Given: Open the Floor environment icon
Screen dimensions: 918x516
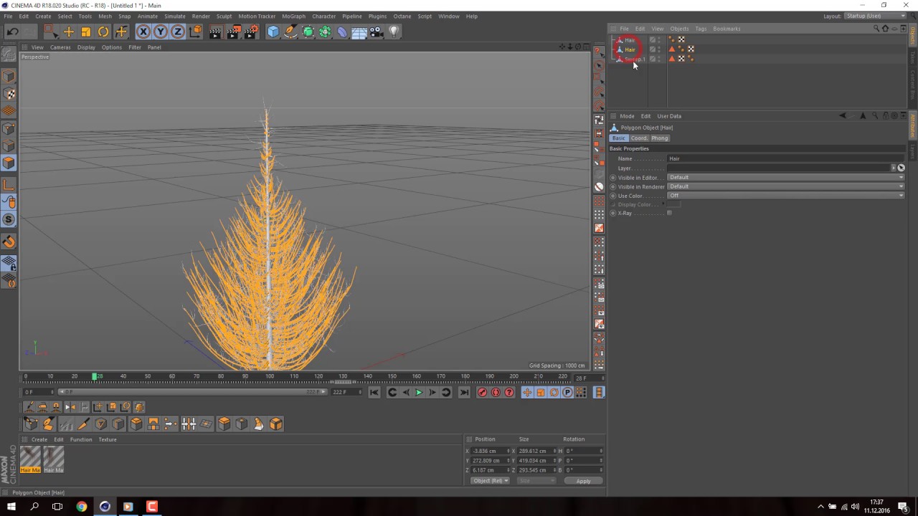Looking at the screenshot, I should (x=360, y=32).
